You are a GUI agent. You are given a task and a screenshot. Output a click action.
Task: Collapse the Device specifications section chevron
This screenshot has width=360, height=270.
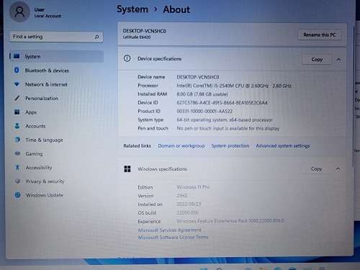(338, 60)
